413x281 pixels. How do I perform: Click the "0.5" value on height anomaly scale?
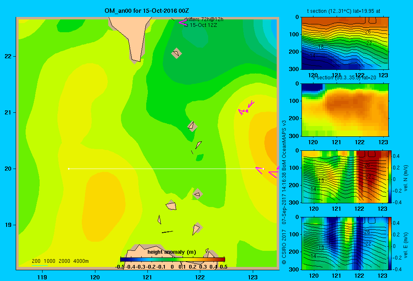[x=223, y=267]
